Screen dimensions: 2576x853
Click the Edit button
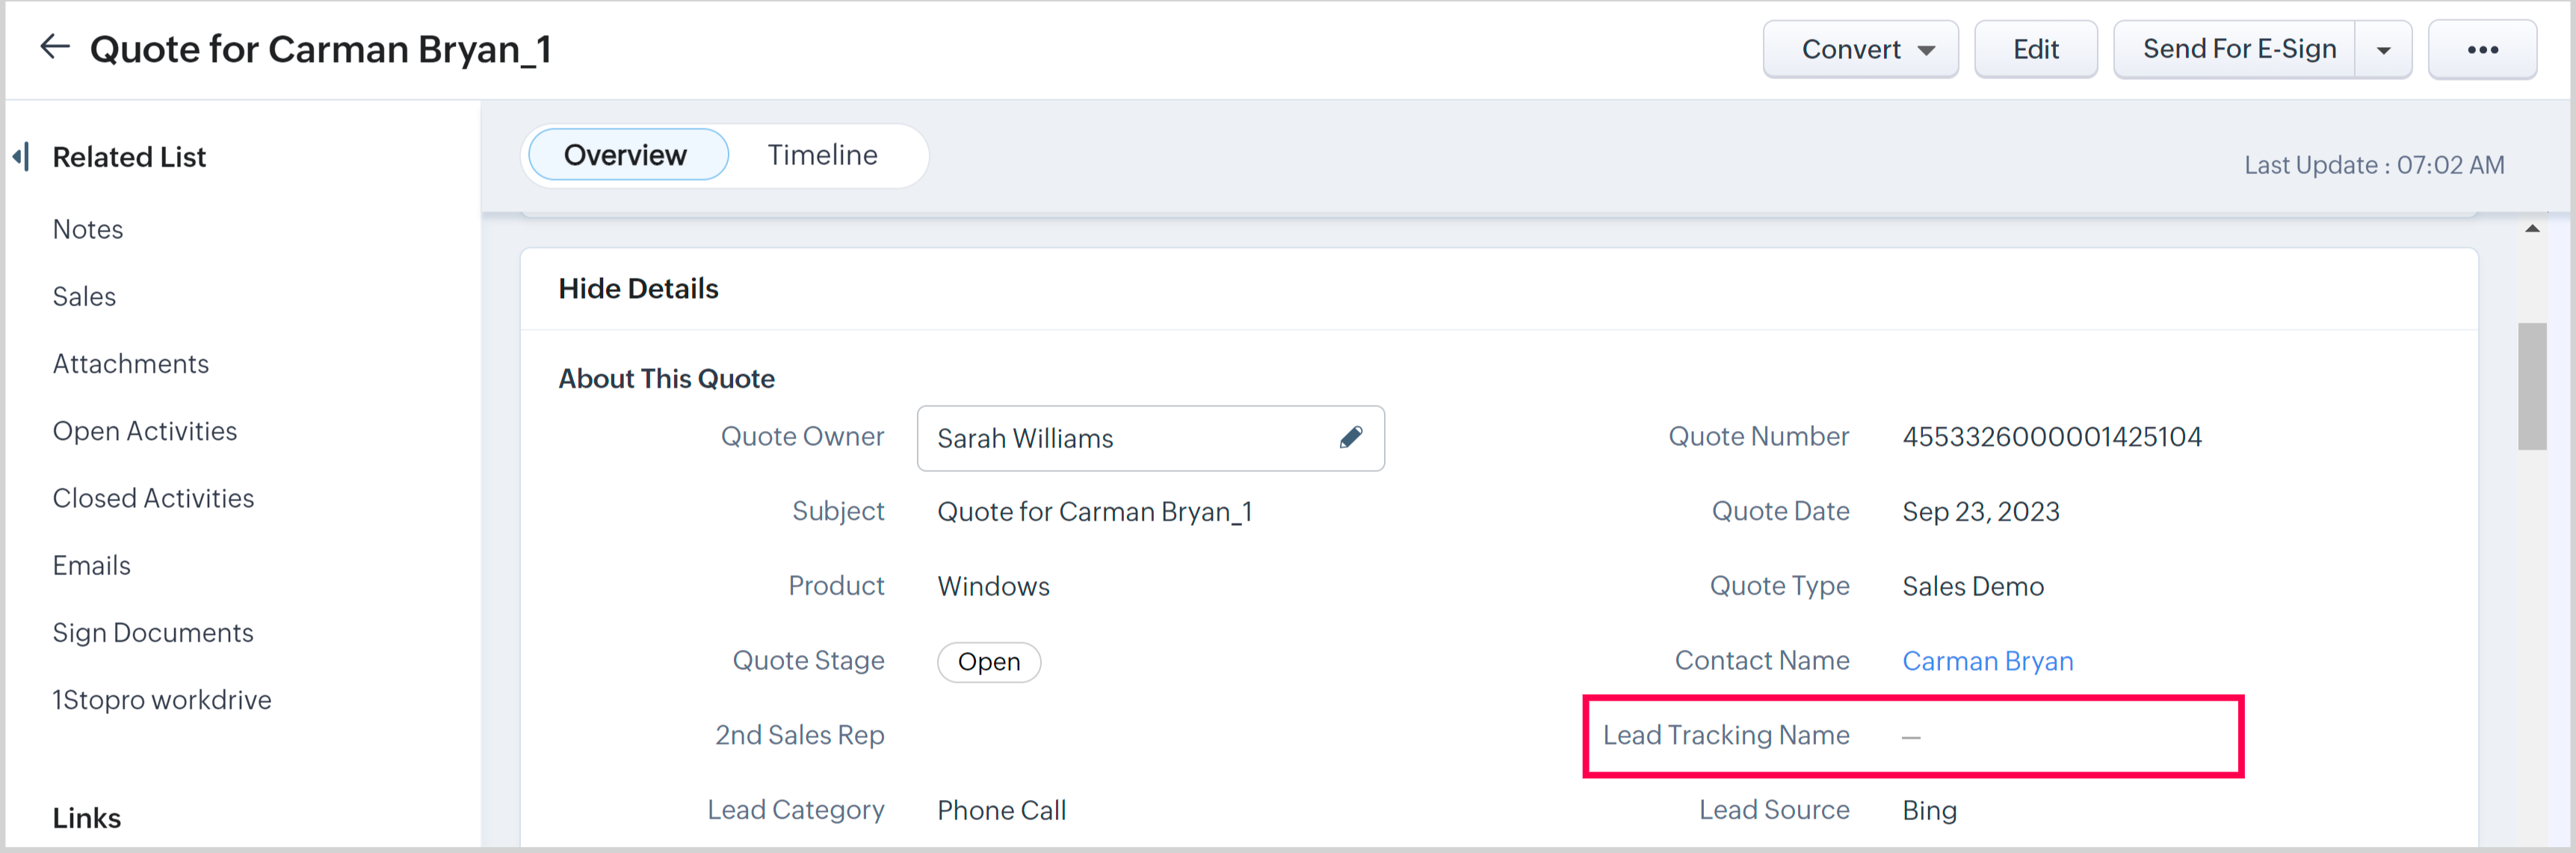[x=2035, y=50]
